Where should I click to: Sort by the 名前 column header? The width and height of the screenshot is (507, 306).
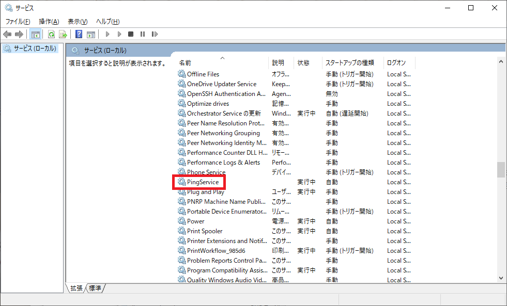coord(185,62)
